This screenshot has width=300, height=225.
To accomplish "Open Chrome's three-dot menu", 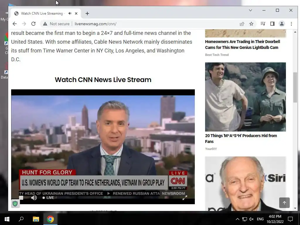I will [291, 24].
